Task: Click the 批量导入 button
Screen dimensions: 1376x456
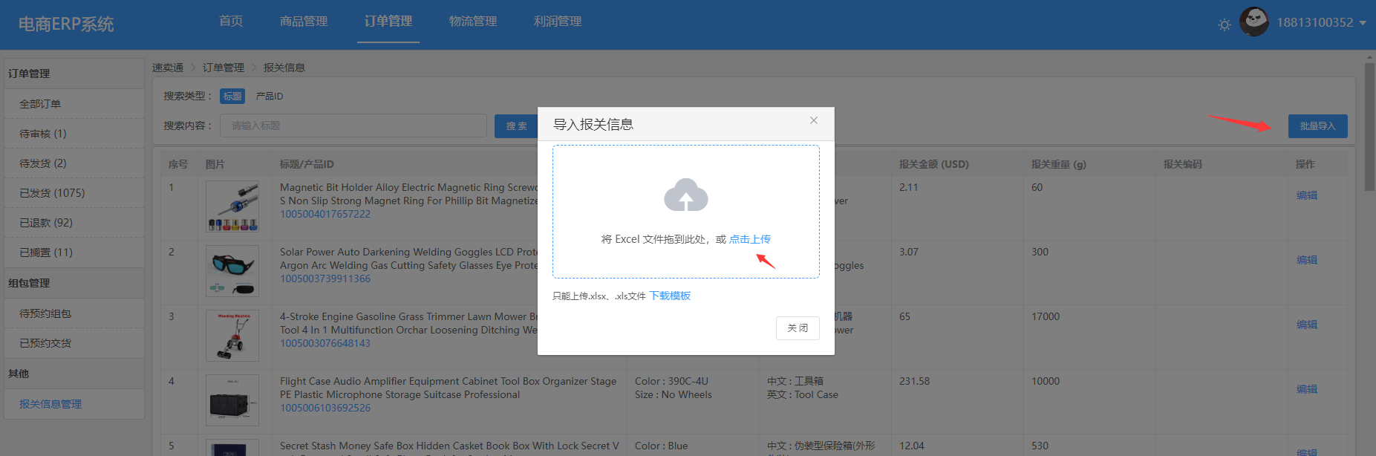Action: click(x=1317, y=126)
